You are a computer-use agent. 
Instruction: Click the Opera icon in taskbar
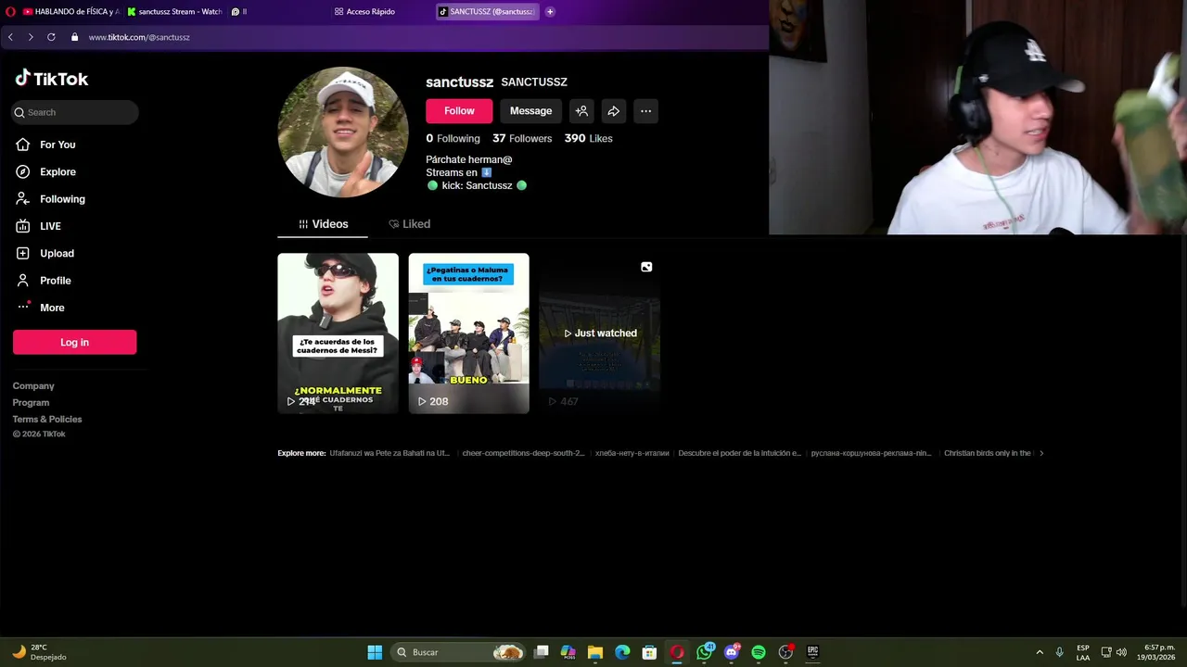677,652
